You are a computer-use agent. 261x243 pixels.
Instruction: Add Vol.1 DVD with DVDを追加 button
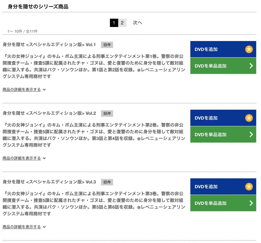tap(223, 49)
